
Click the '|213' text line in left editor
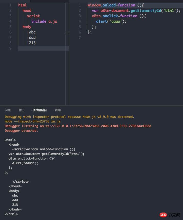(x=31, y=43)
